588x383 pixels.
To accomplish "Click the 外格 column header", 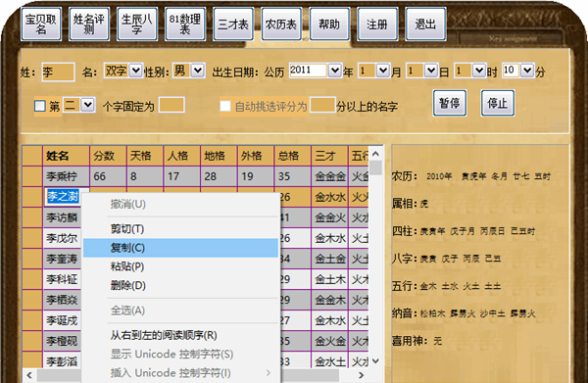I will click(256, 156).
